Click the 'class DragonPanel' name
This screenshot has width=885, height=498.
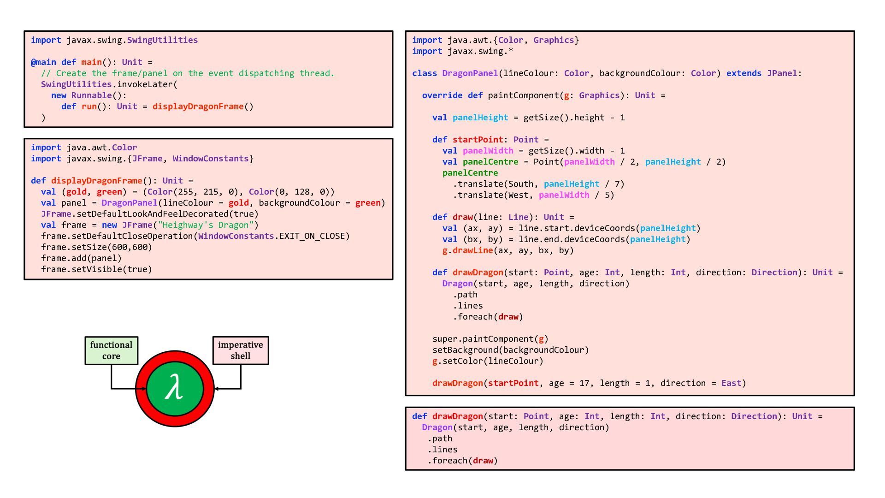(470, 73)
